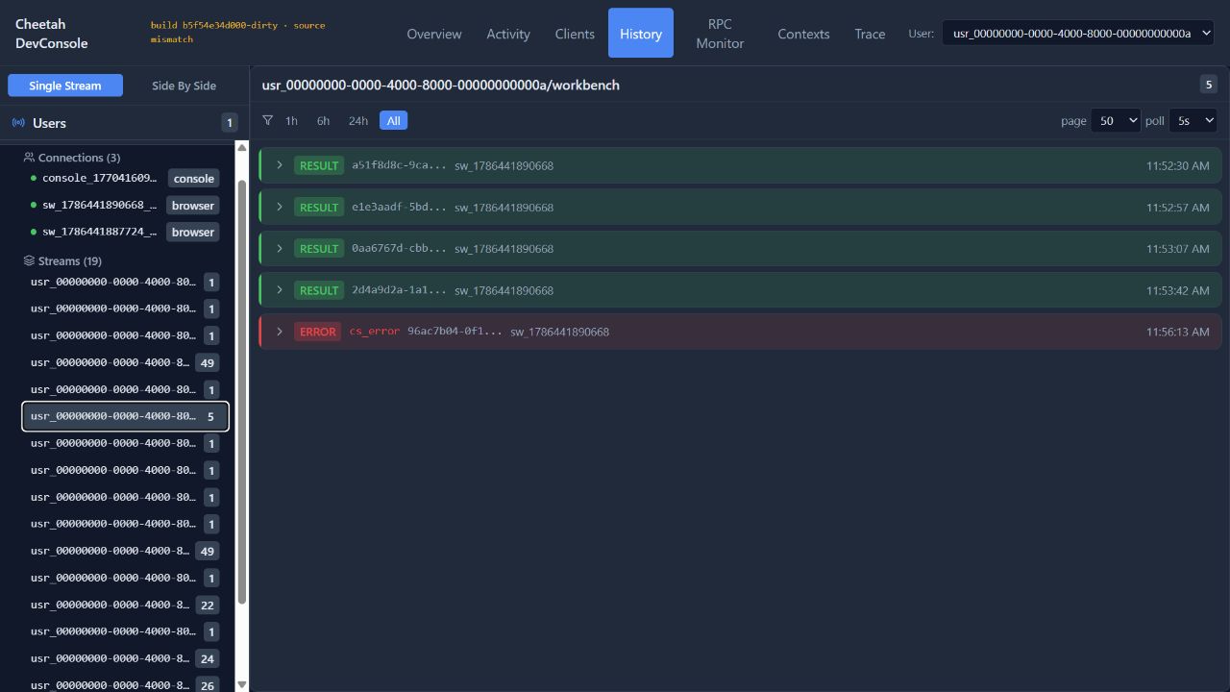Open the Overview tab
This screenshot has width=1230, height=692.
point(434,34)
